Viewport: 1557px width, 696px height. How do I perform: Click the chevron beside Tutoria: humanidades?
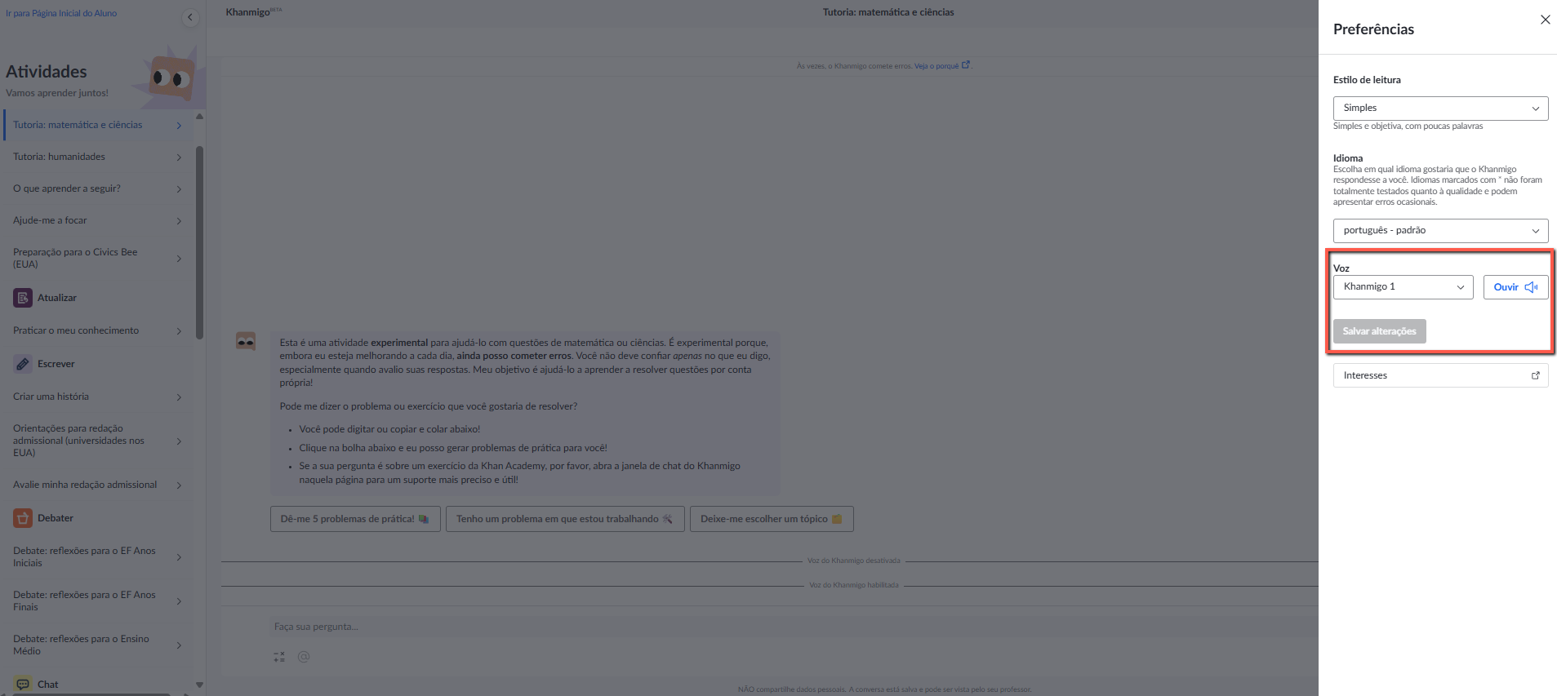[179, 157]
